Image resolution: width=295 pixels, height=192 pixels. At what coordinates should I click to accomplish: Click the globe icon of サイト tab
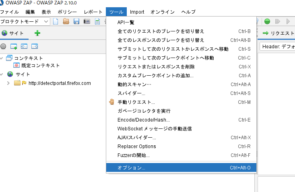pyautogui.click(x=4, y=33)
